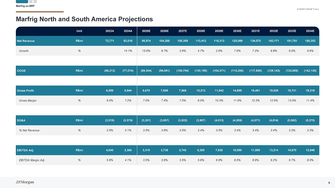
Task: Select the EBITDA Adj. row label
Action: (25, 150)
